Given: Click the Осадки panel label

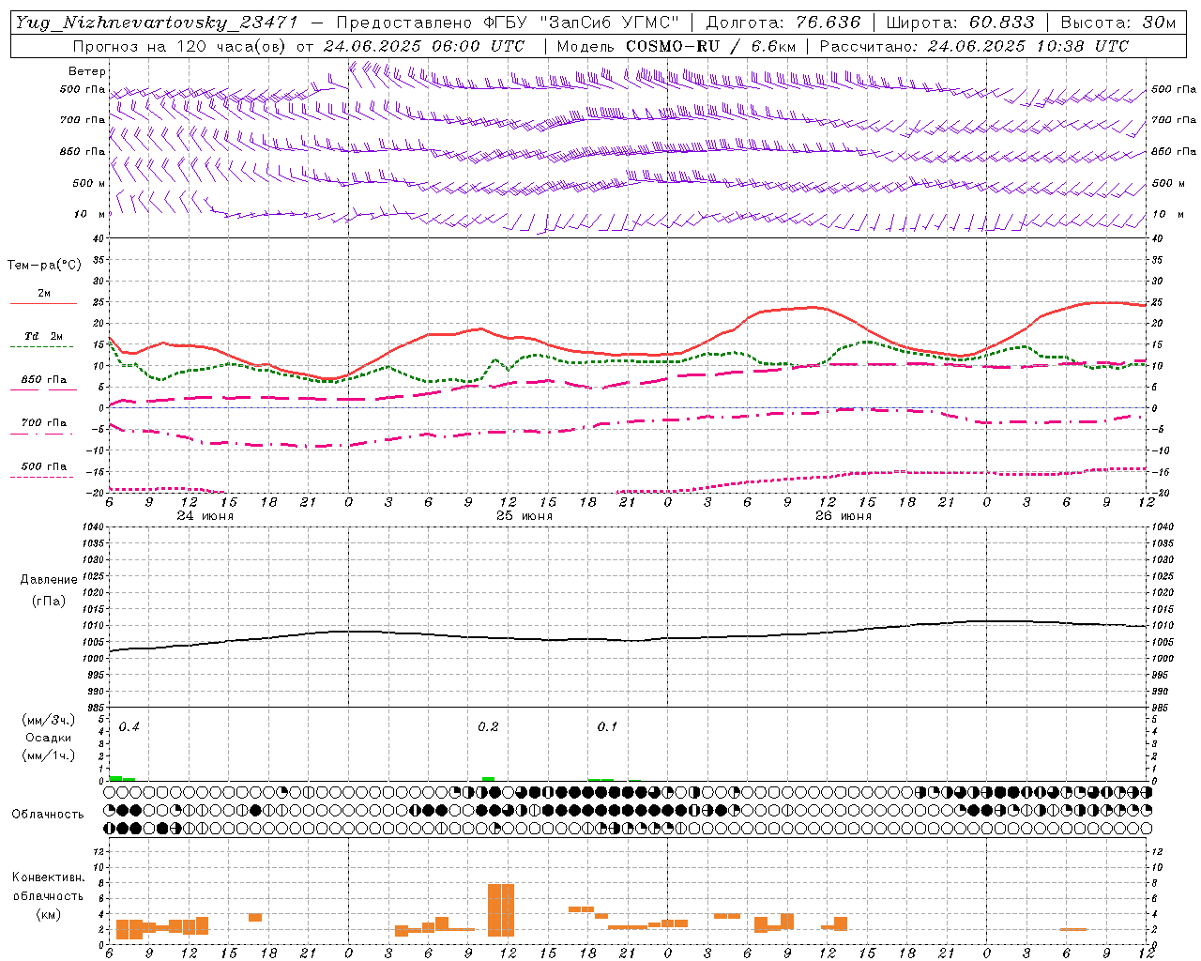Looking at the screenshot, I should pyautogui.click(x=49, y=739).
